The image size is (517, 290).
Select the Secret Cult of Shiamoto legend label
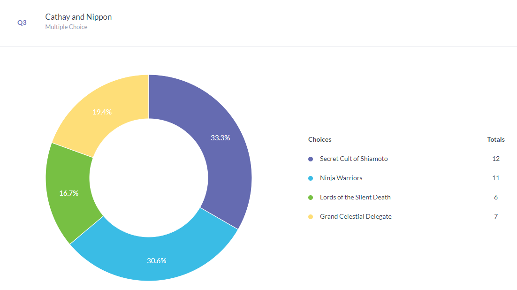354,159
